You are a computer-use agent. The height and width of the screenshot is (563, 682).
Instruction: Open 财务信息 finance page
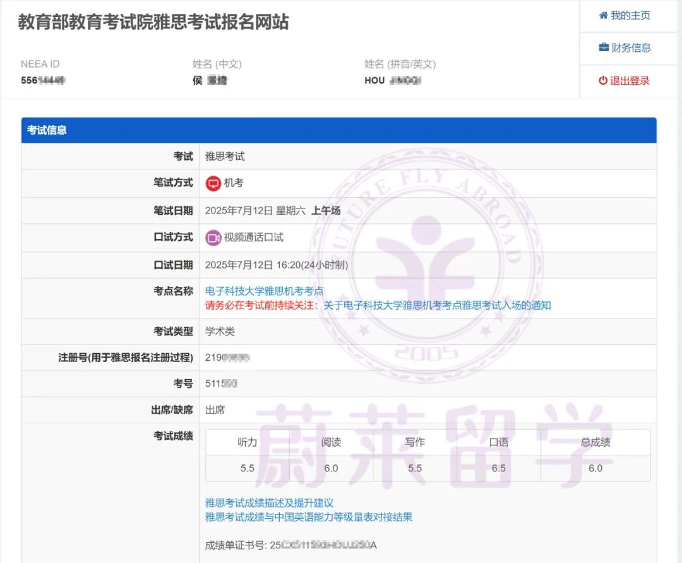click(625, 48)
